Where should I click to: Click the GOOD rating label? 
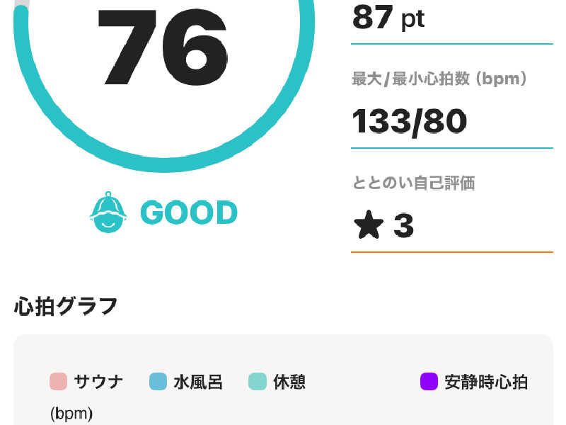(x=189, y=212)
